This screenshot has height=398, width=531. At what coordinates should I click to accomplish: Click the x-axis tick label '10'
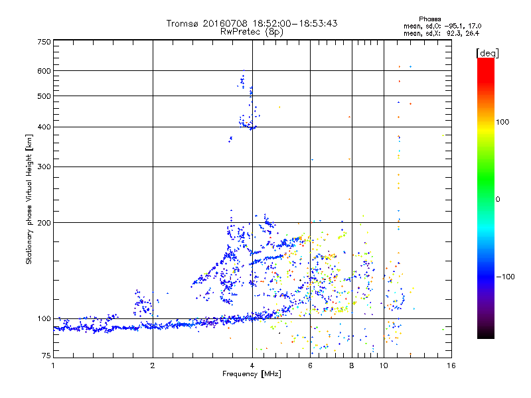coord(384,365)
